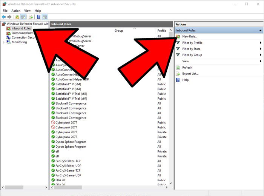
Task: Click the Export List icon in Actions pane
Action: pos(178,74)
